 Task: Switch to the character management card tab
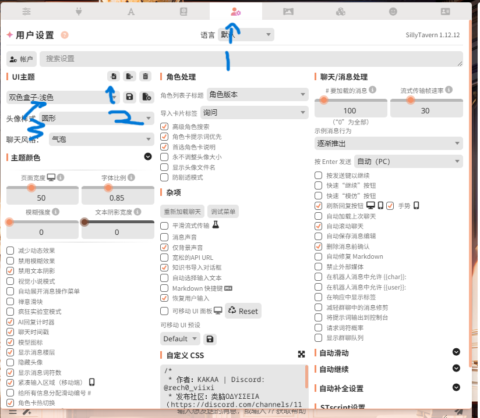pos(446,11)
